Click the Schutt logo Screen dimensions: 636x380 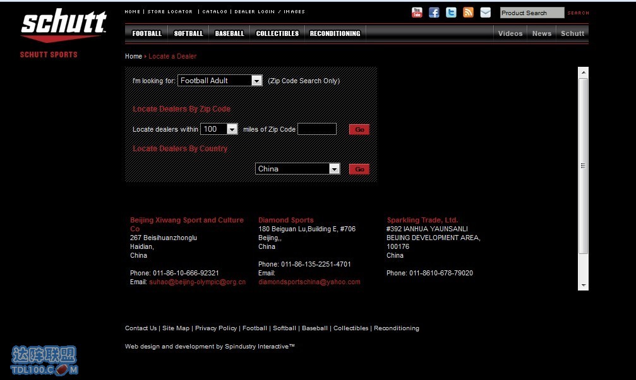pyautogui.click(x=64, y=25)
